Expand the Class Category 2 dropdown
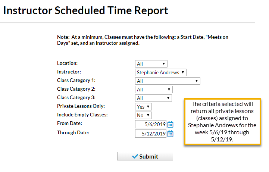269x172 pixels. tap(154, 90)
